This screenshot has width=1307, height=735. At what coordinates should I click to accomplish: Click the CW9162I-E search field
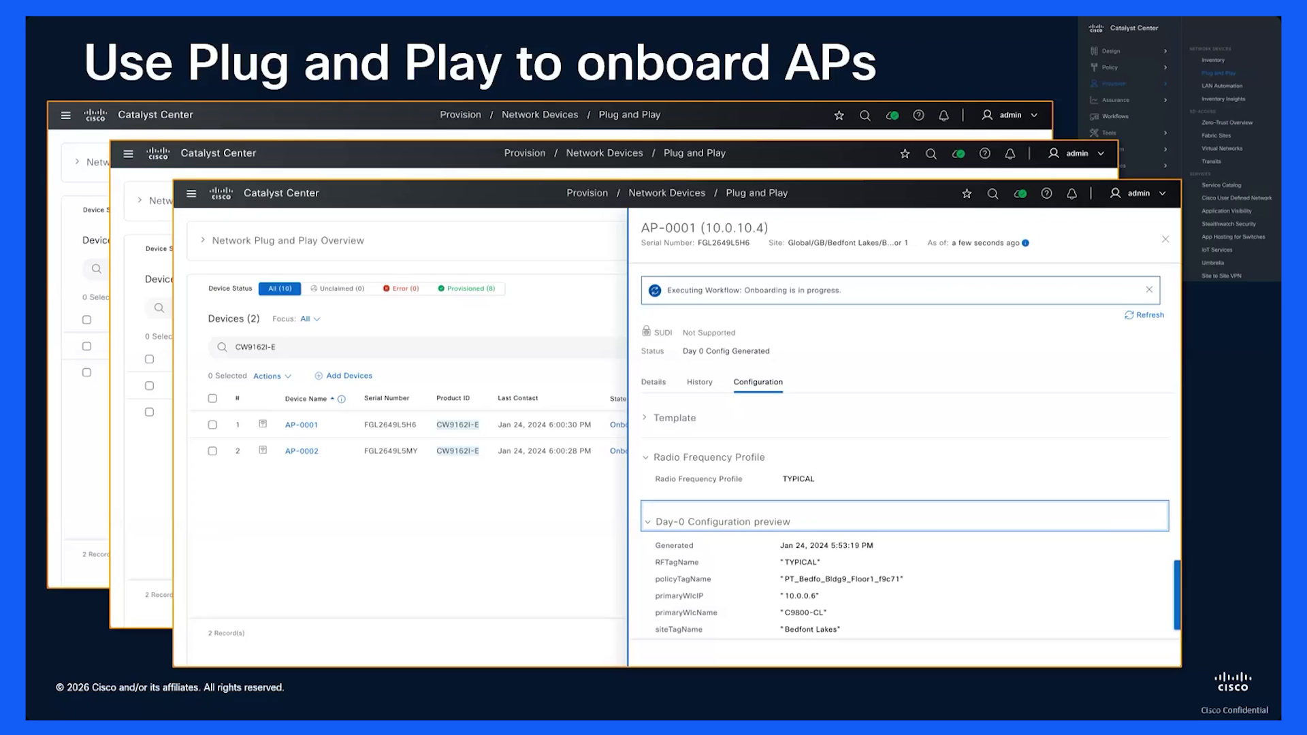point(417,347)
